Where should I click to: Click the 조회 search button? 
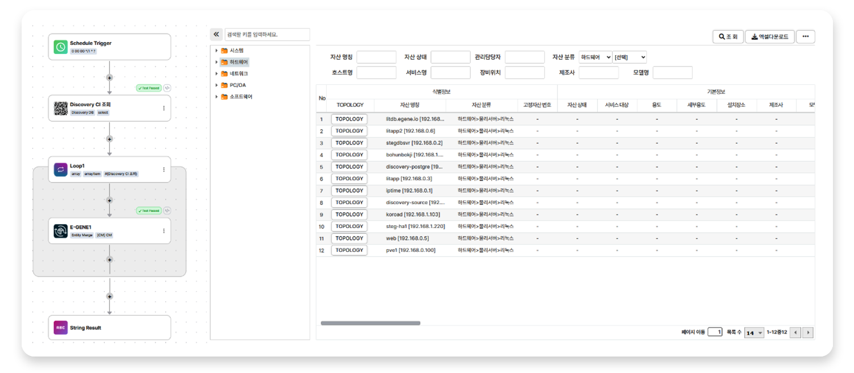[x=728, y=37]
